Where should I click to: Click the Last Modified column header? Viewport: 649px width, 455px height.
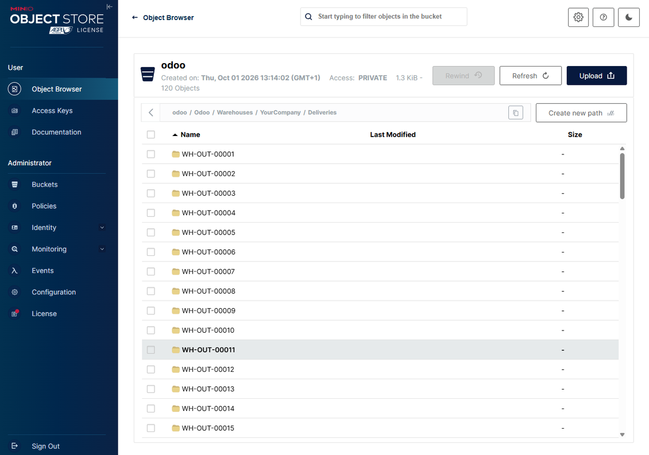tap(393, 134)
